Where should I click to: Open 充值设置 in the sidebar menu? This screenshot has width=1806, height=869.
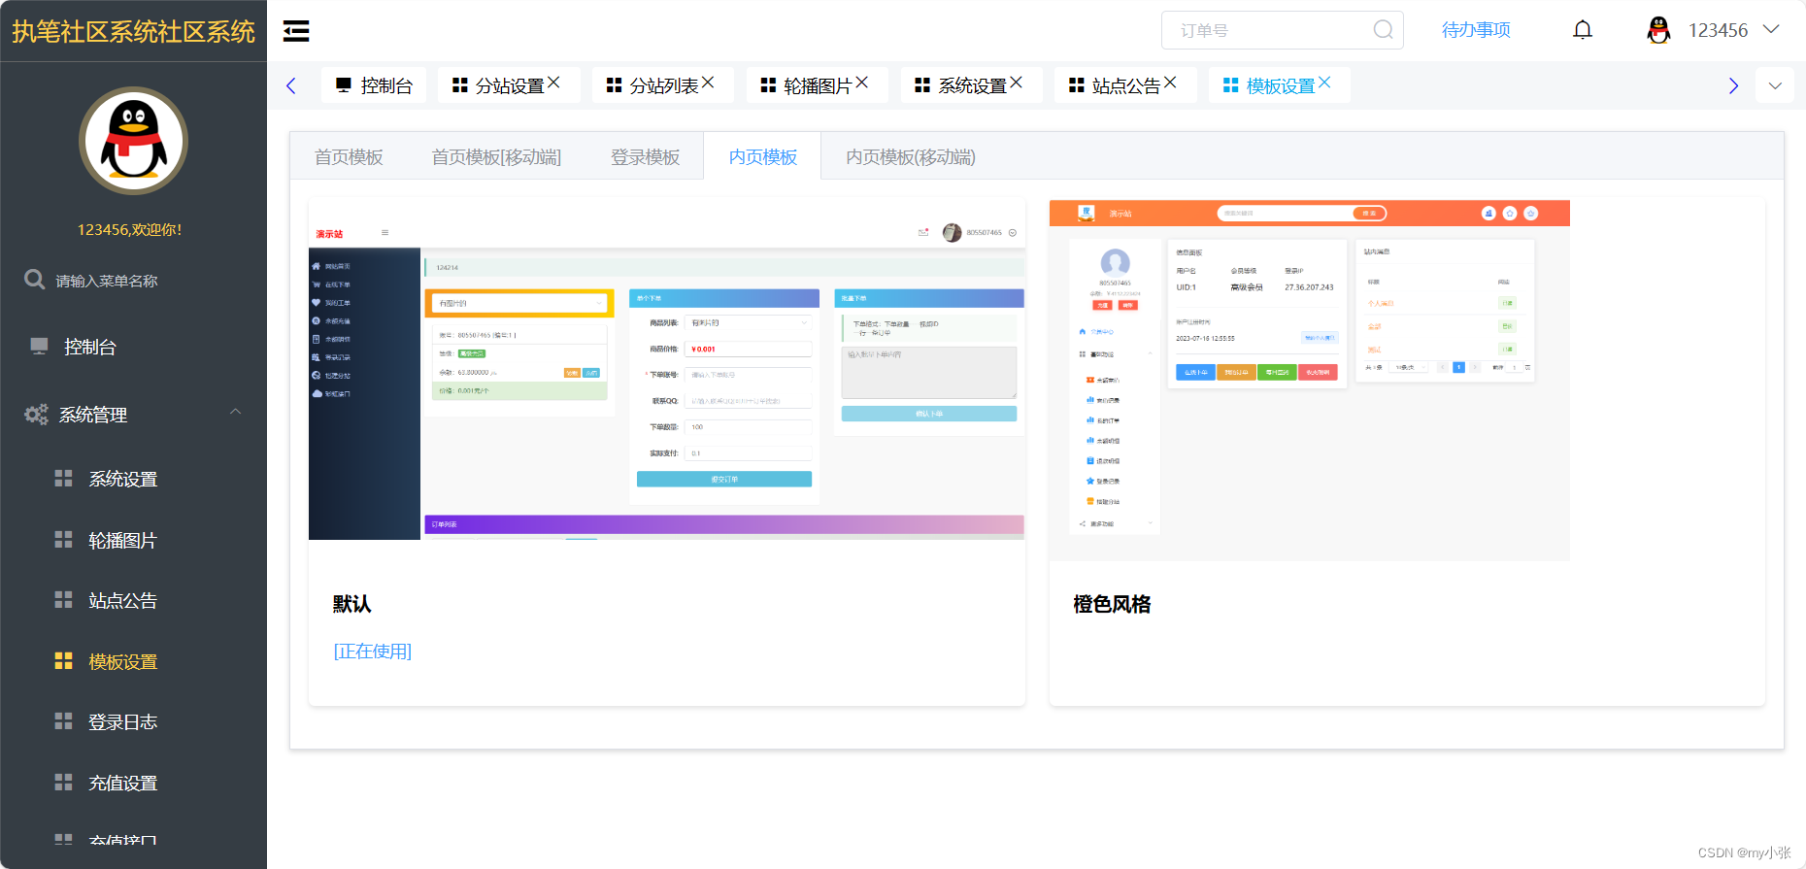(122, 783)
